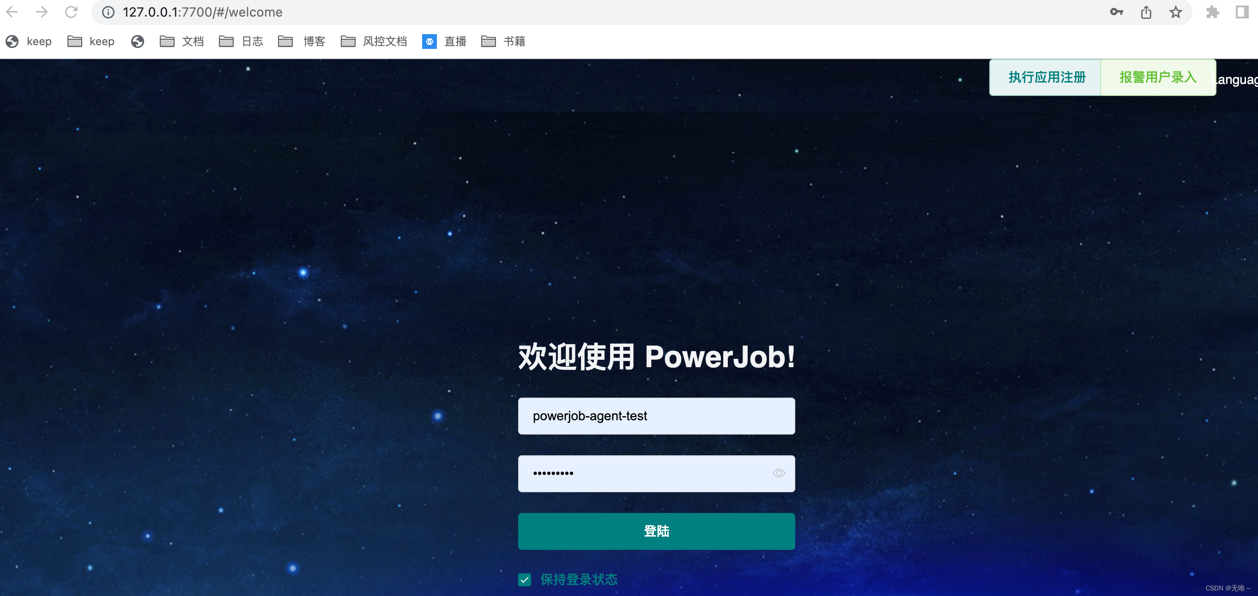The width and height of the screenshot is (1258, 596).
Task: Open the 直播 bookmark
Action: [444, 42]
